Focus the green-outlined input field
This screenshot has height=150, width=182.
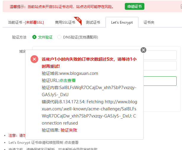[x=160, y=81]
